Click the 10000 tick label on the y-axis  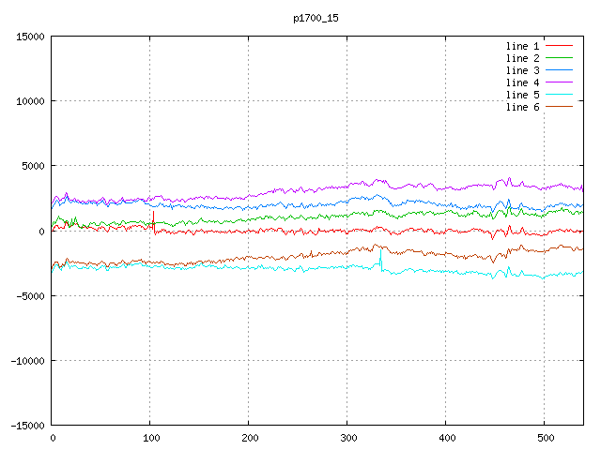tap(30, 101)
